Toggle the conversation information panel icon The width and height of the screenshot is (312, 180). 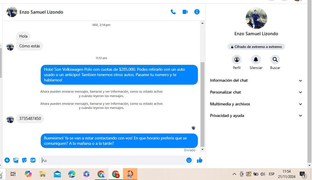197,12
